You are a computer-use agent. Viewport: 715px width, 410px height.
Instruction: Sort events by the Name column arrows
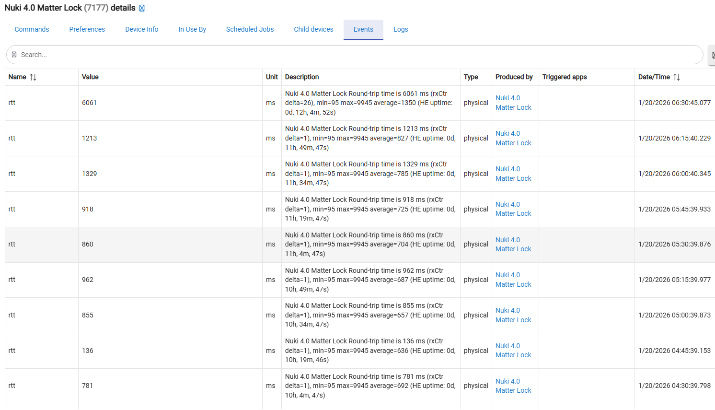[x=33, y=77]
